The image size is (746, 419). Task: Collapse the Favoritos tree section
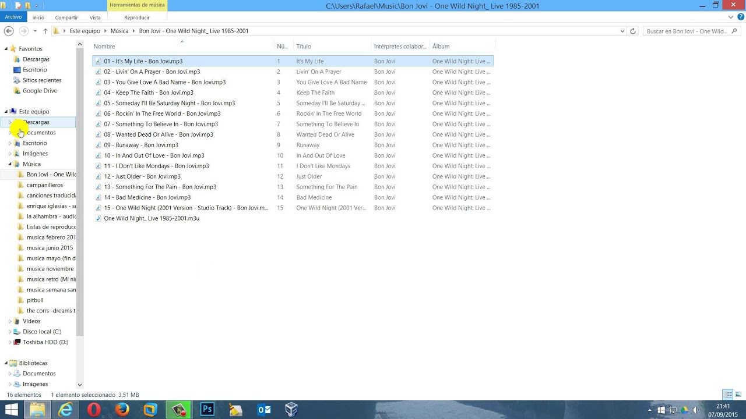[x=6, y=49]
